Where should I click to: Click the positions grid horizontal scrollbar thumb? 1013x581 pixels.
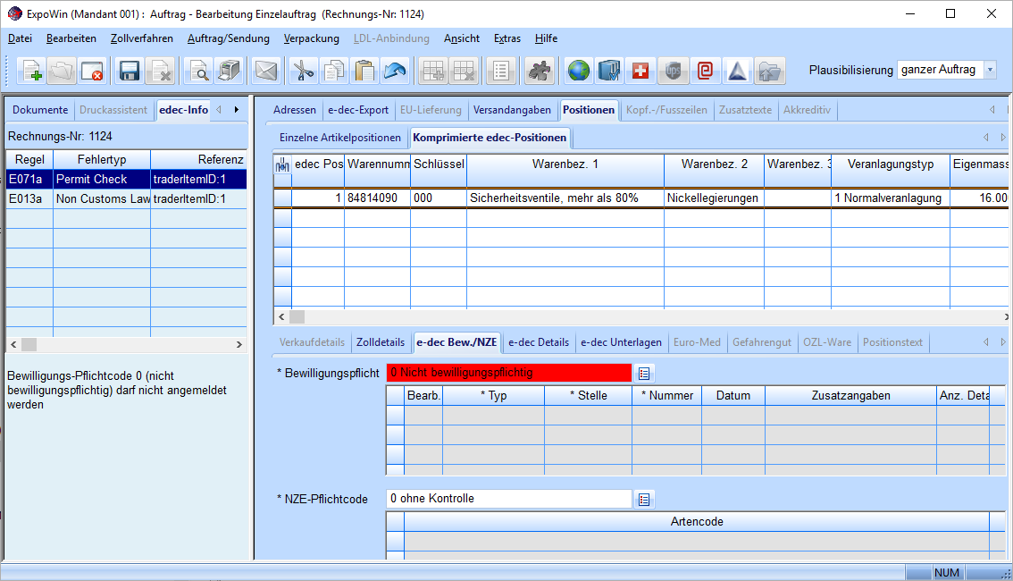(x=297, y=316)
